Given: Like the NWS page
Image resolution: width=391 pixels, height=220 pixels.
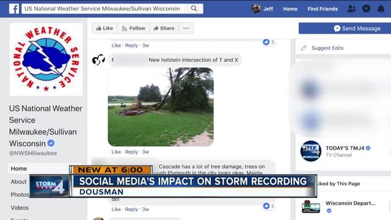Looking at the screenshot, I should tap(104, 28).
